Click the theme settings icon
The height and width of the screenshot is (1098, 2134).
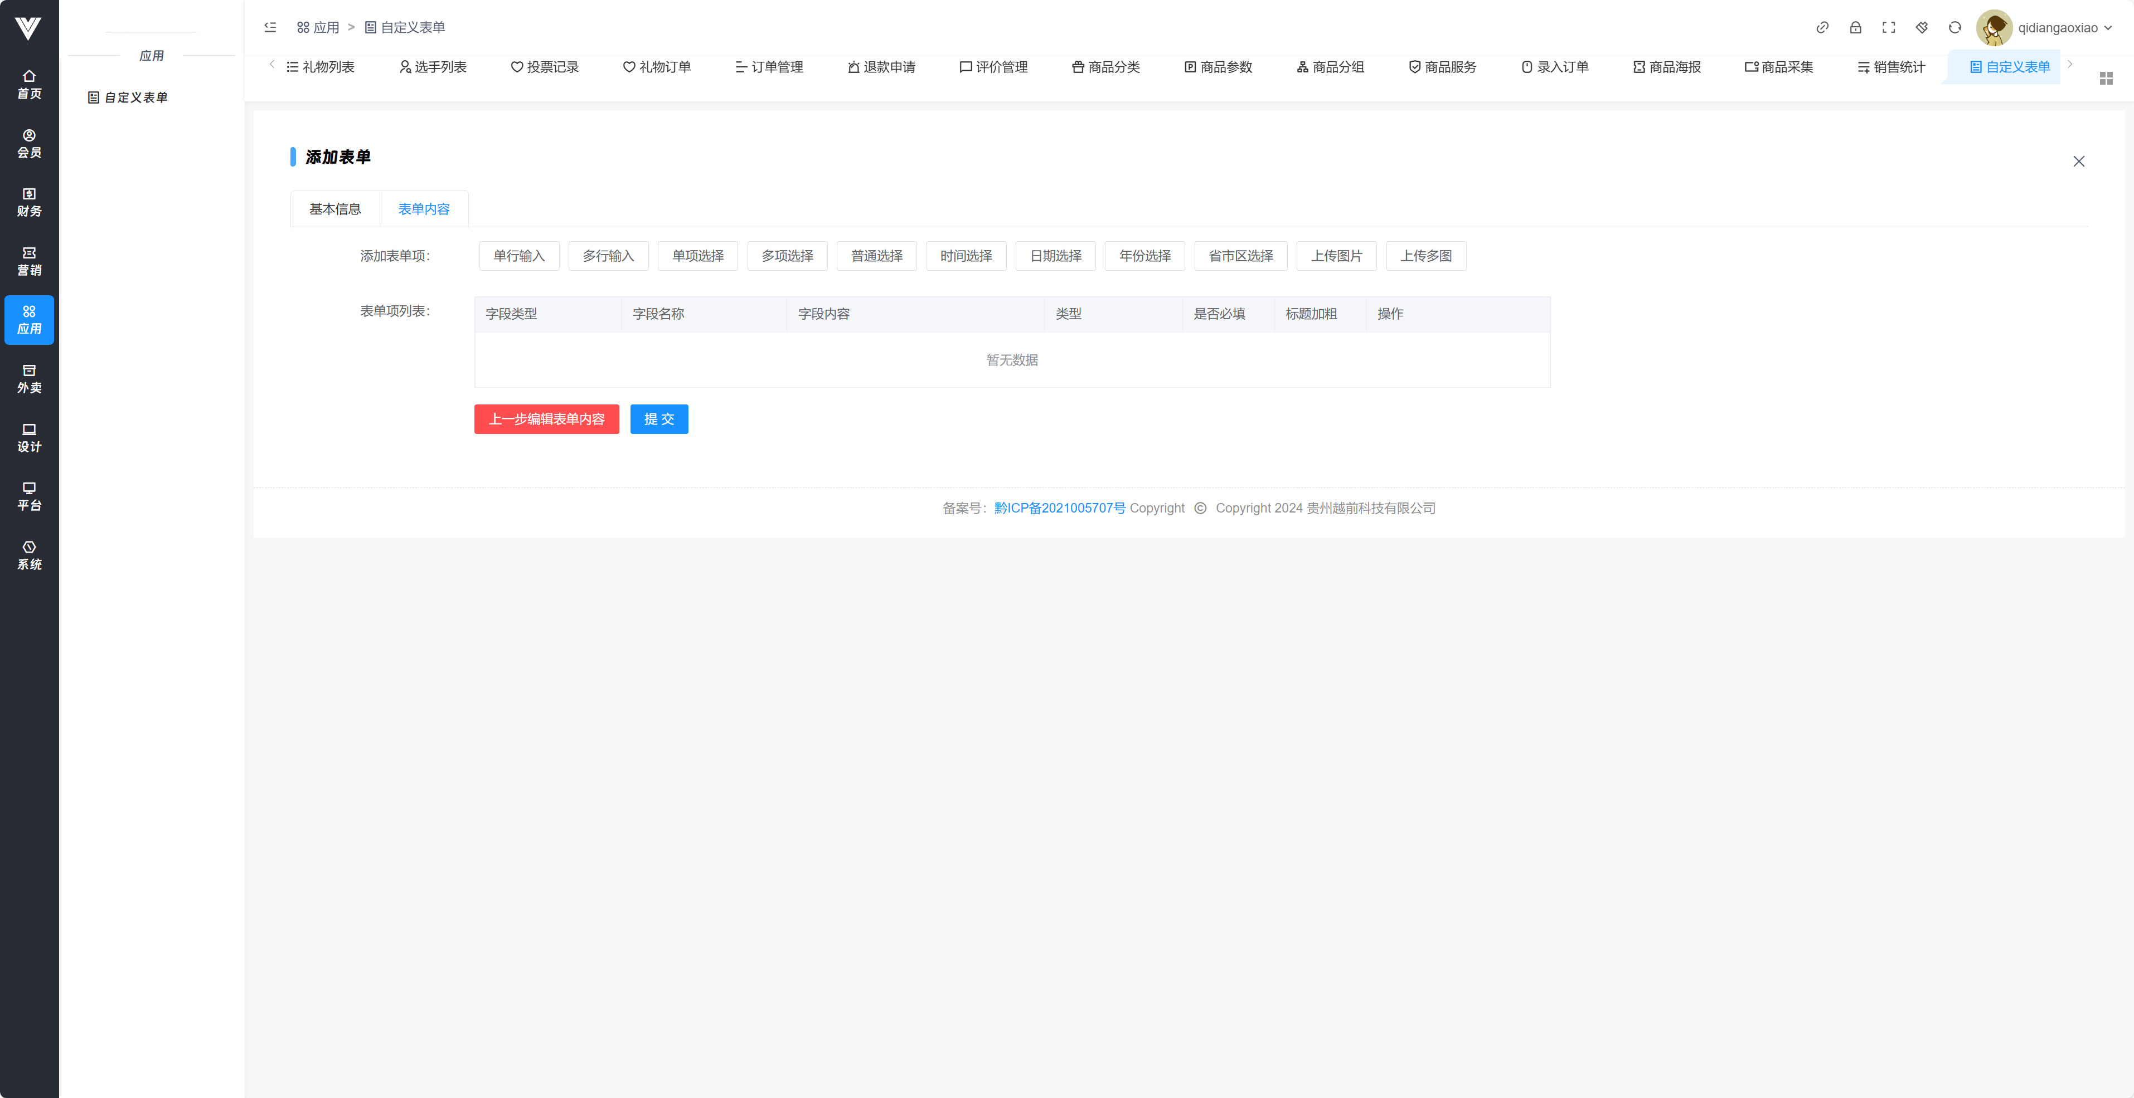(x=1921, y=27)
